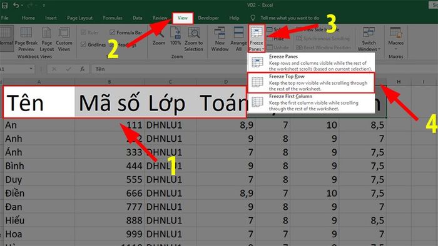Select the Tên header cell
This screenshot has width=438, height=246.
(x=39, y=102)
